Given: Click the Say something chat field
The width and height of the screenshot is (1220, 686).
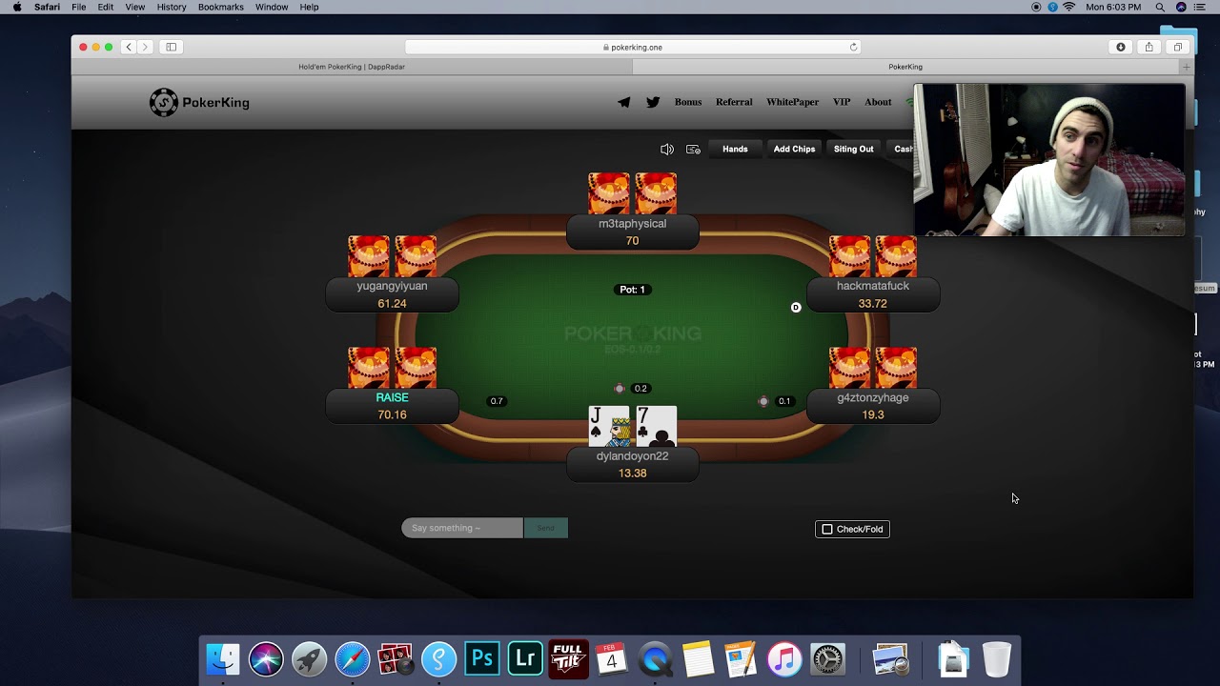Looking at the screenshot, I should click(x=462, y=528).
